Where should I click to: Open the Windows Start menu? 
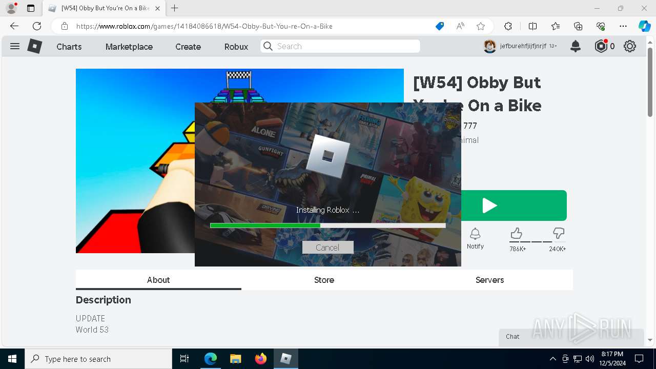[12, 359]
